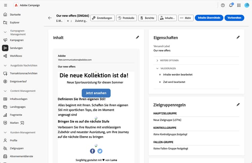Click the Landingpages icon

click(x=5, y=107)
